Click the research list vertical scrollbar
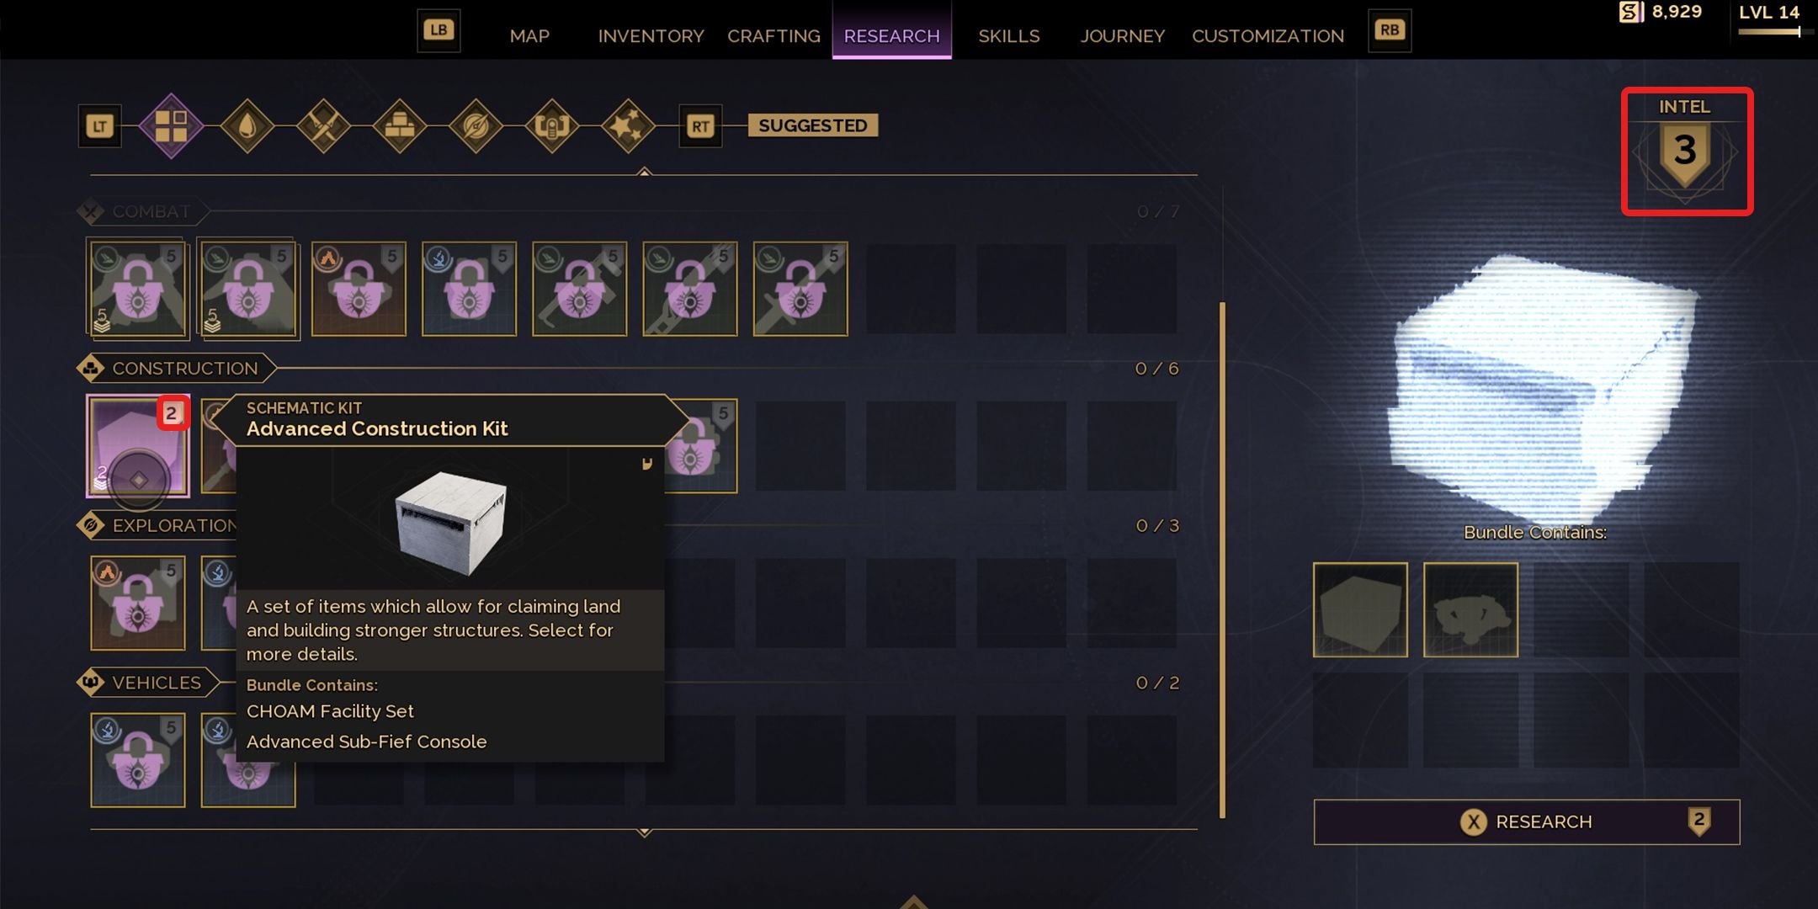Screen dimensions: 1818x909 (x=1222, y=560)
